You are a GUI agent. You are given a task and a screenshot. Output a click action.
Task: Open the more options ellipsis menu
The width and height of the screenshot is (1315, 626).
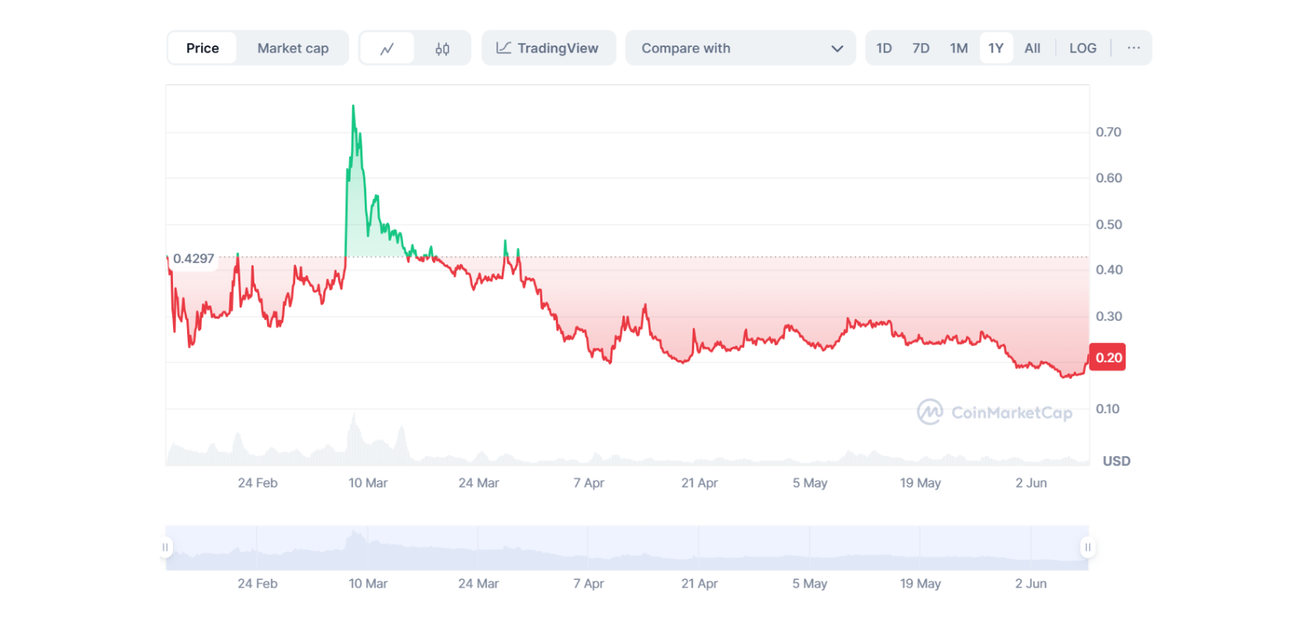click(x=1133, y=49)
